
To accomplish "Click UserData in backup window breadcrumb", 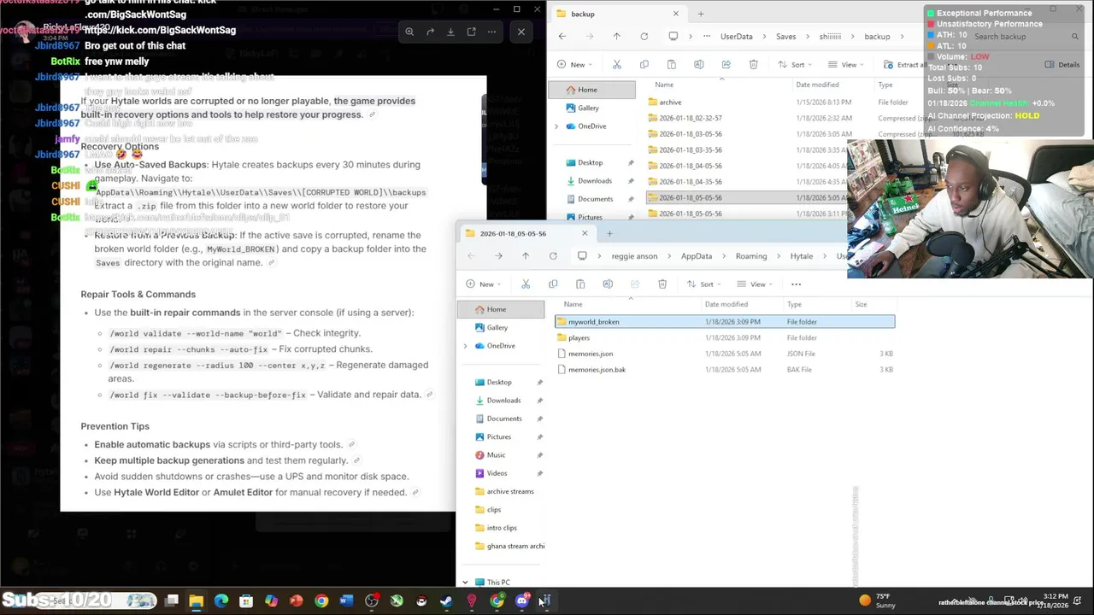I will (736, 36).
